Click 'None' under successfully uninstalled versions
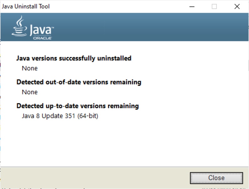 click(30, 68)
